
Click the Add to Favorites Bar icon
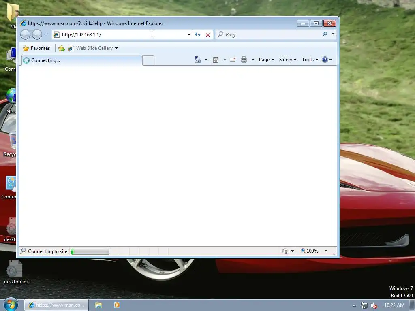[62, 48]
